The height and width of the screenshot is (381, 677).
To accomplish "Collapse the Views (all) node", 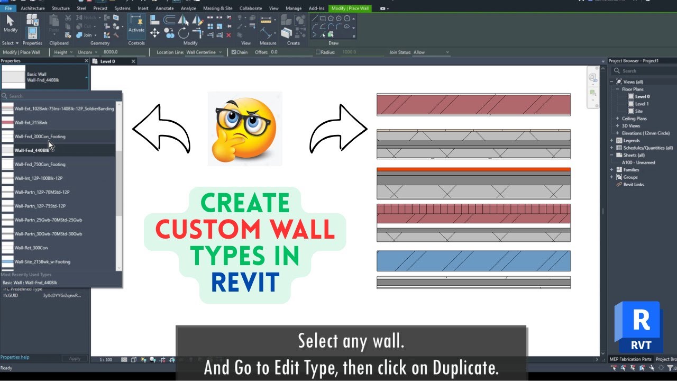I will (612, 82).
